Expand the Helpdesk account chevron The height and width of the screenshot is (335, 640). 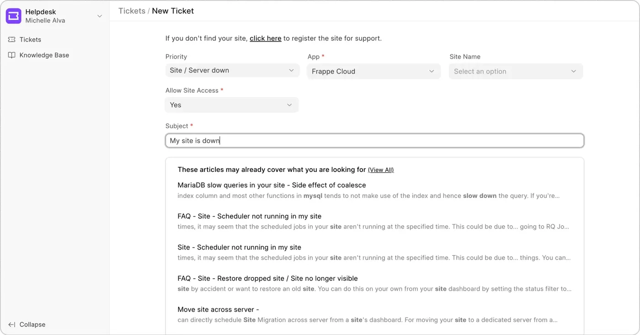(100, 16)
